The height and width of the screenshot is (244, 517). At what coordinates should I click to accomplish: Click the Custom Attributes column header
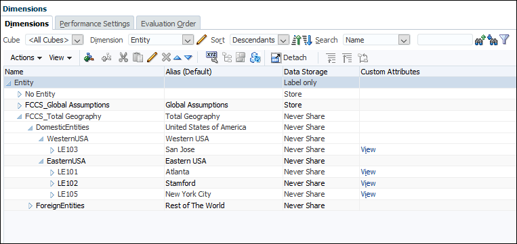(x=438, y=72)
